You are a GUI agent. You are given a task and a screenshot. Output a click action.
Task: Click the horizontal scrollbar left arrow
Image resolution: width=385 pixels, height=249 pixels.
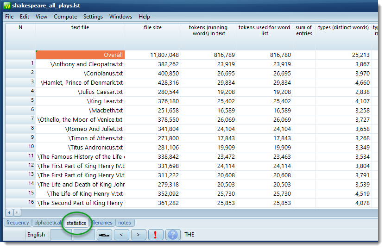9,213
